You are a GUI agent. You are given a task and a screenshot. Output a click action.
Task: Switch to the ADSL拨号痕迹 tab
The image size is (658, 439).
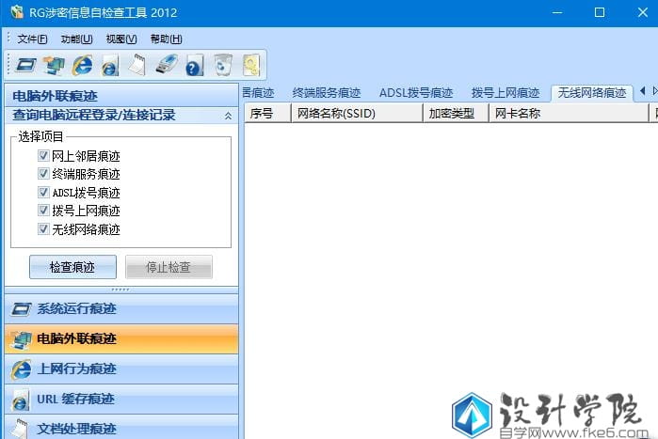(x=416, y=92)
